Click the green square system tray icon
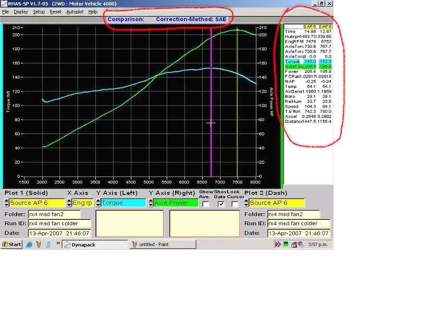The width and height of the screenshot is (422, 316). 286,244
